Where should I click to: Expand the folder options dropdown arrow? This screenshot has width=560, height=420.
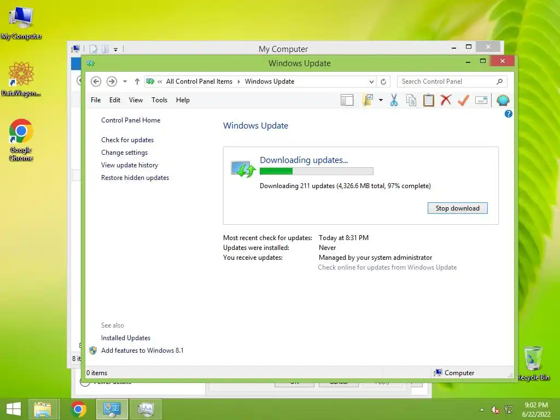click(381, 101)
